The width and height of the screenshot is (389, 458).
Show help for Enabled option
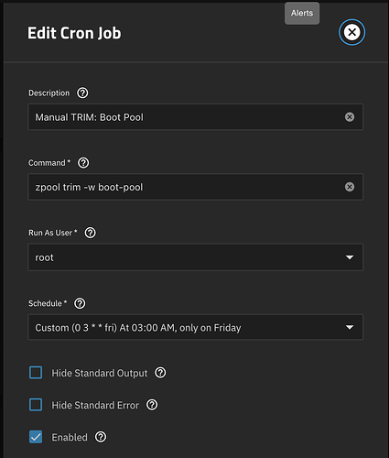pyautogui.click(x=101, y=437)
